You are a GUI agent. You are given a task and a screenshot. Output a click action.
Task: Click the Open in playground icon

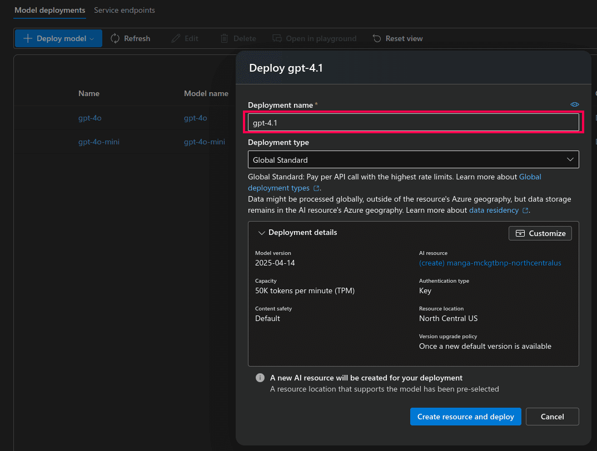pos(276,38)
